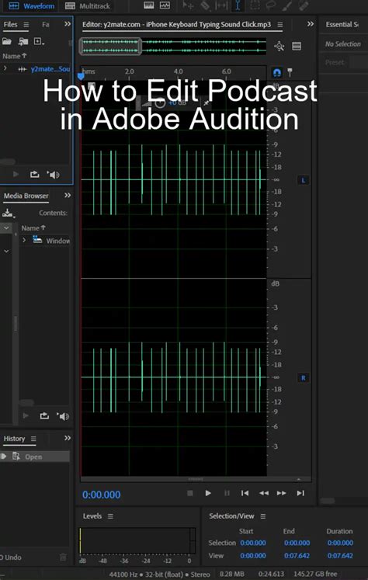Open the Media Browser tab
This screenshot has width=368, height=580.
[x=26, y=196]
